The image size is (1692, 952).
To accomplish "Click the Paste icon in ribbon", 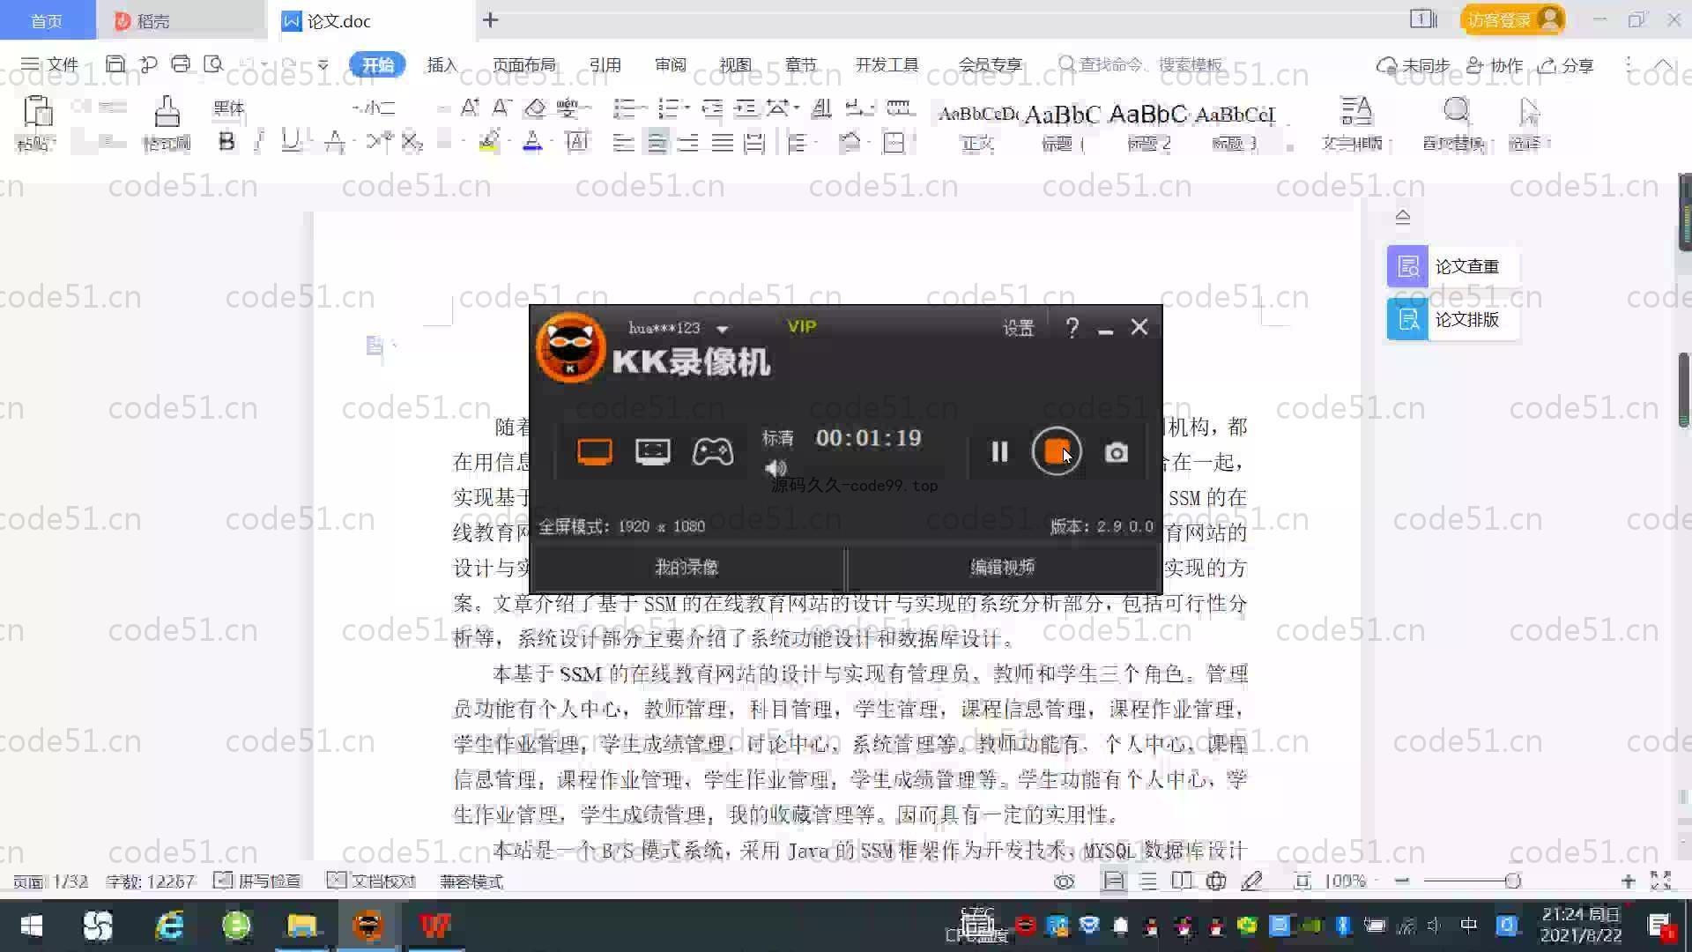I will 37,112.
